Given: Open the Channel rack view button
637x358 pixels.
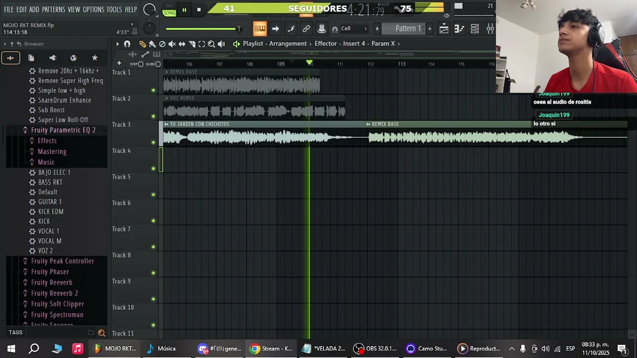Looking at the screenshot, I should [475, 29].
